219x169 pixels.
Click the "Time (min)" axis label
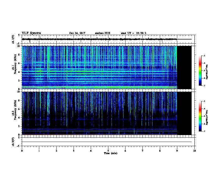pos(111,153)
